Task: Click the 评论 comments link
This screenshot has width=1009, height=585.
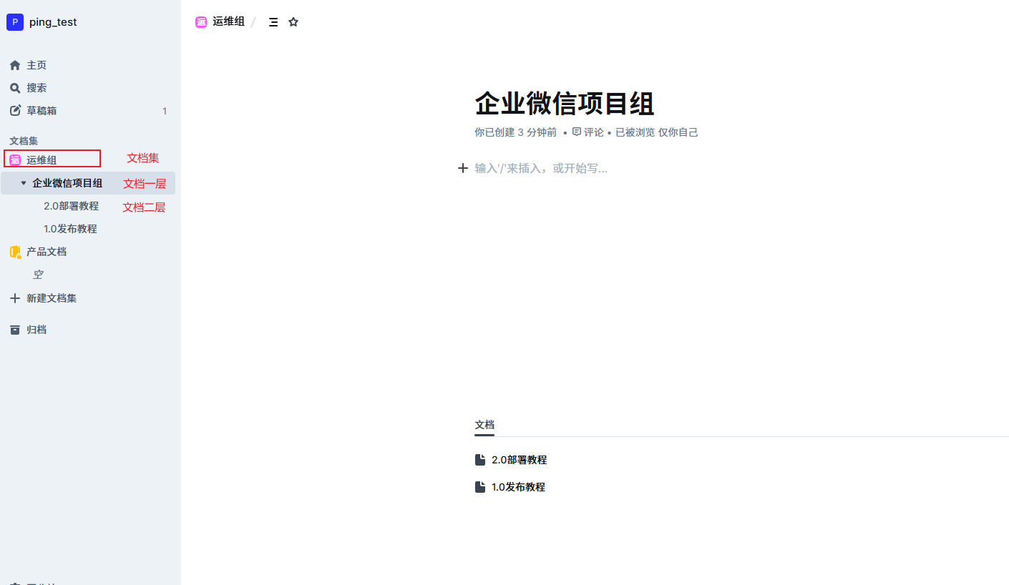Action: tap(593, 132)
